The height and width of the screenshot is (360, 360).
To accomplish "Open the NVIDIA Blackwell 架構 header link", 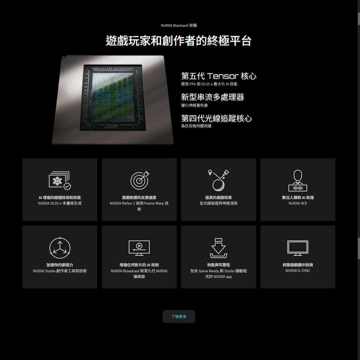I will coord(179,25).
